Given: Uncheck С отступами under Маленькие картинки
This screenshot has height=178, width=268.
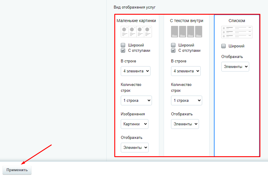Looking at the screenshot, I should click(x=123, y=51).
